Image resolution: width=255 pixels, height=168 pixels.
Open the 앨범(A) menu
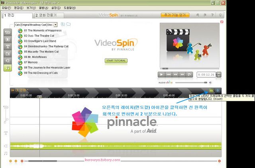pos(43,8)
